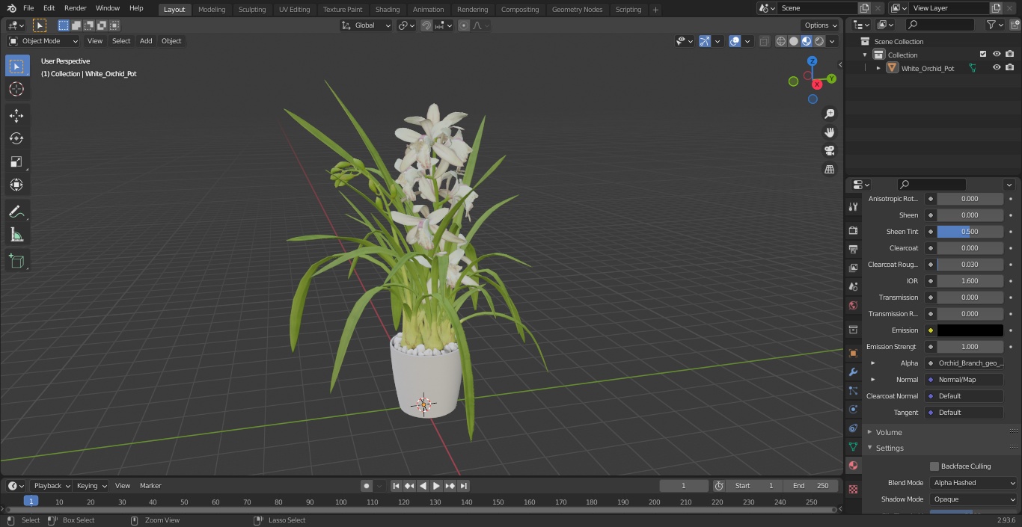Image resolution: width=1022 pixels, height=527 pixels.
Task: Collapse the Collection in outliner
Action: (865, 55)
